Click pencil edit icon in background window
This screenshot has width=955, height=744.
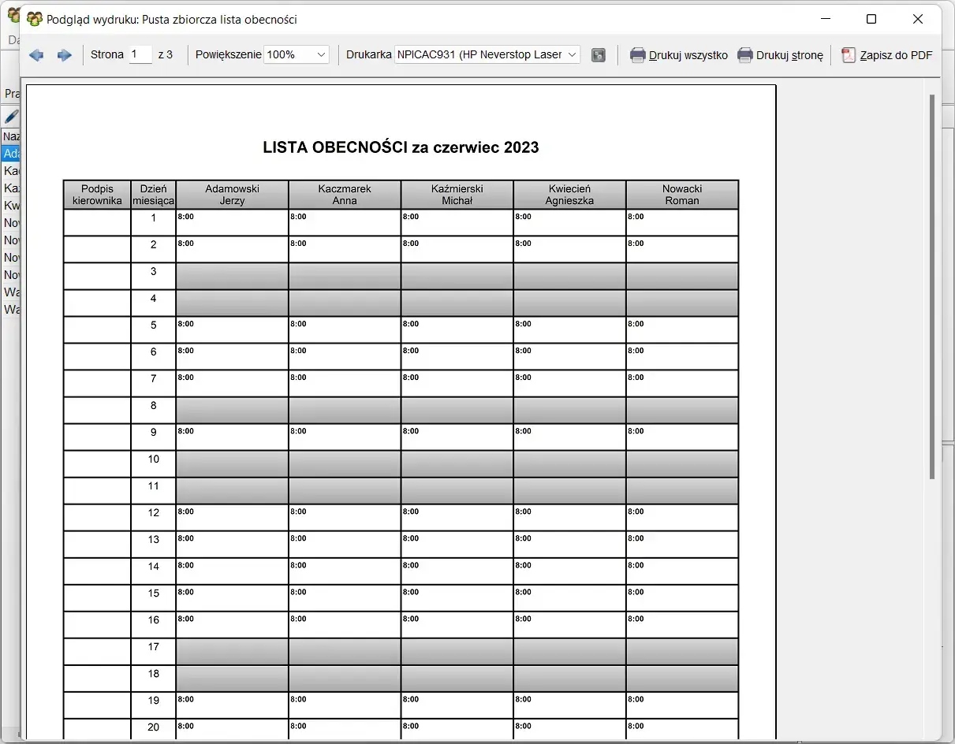coord(11,117)
